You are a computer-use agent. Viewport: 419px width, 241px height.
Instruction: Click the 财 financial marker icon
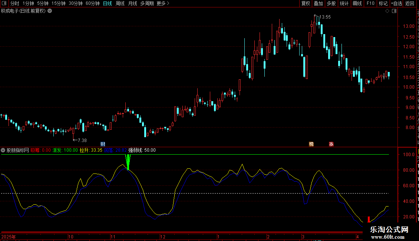coord(103,144)
